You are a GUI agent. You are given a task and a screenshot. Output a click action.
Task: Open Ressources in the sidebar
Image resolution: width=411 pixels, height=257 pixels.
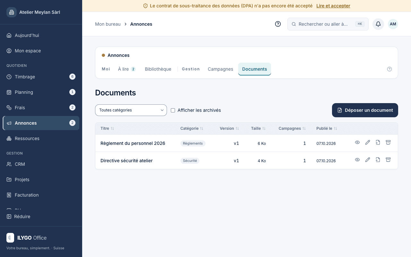tap(41, 138)
